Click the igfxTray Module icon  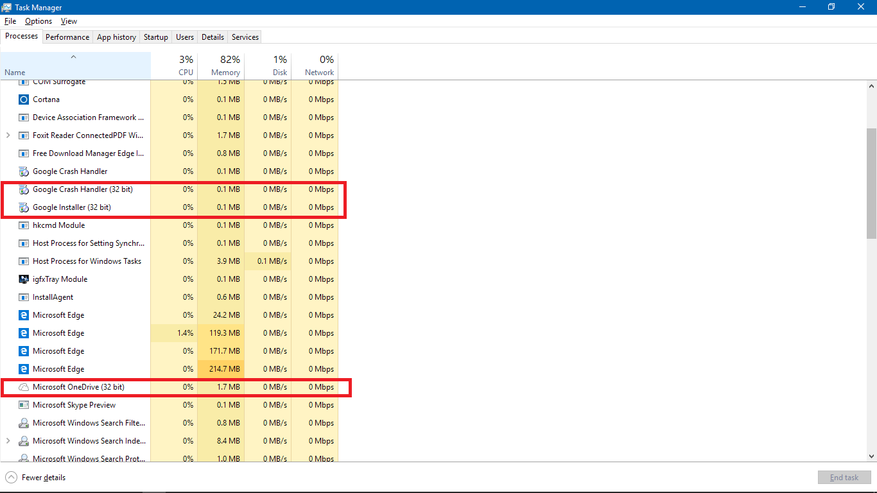(24, 279)
